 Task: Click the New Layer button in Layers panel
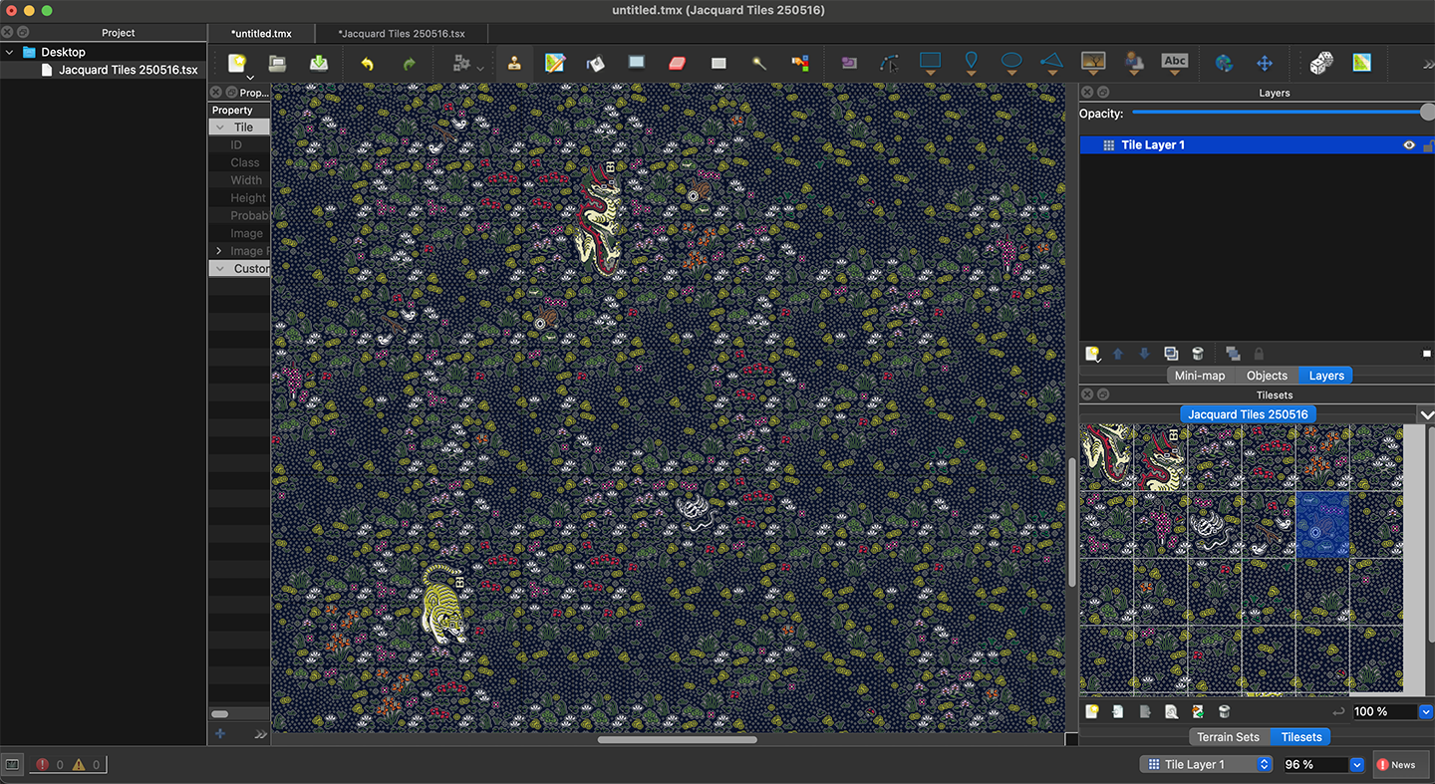click(x=1092, y=354)
